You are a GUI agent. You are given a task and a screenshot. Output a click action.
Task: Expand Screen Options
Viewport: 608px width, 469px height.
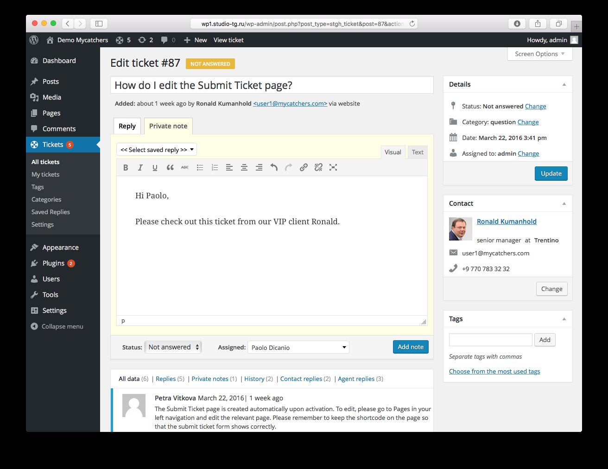click(540, 54)
